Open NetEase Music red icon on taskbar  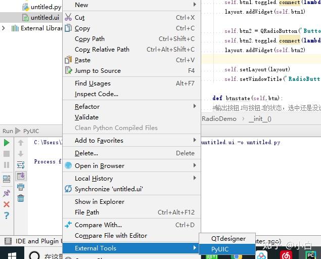click(x=286, y=255)
